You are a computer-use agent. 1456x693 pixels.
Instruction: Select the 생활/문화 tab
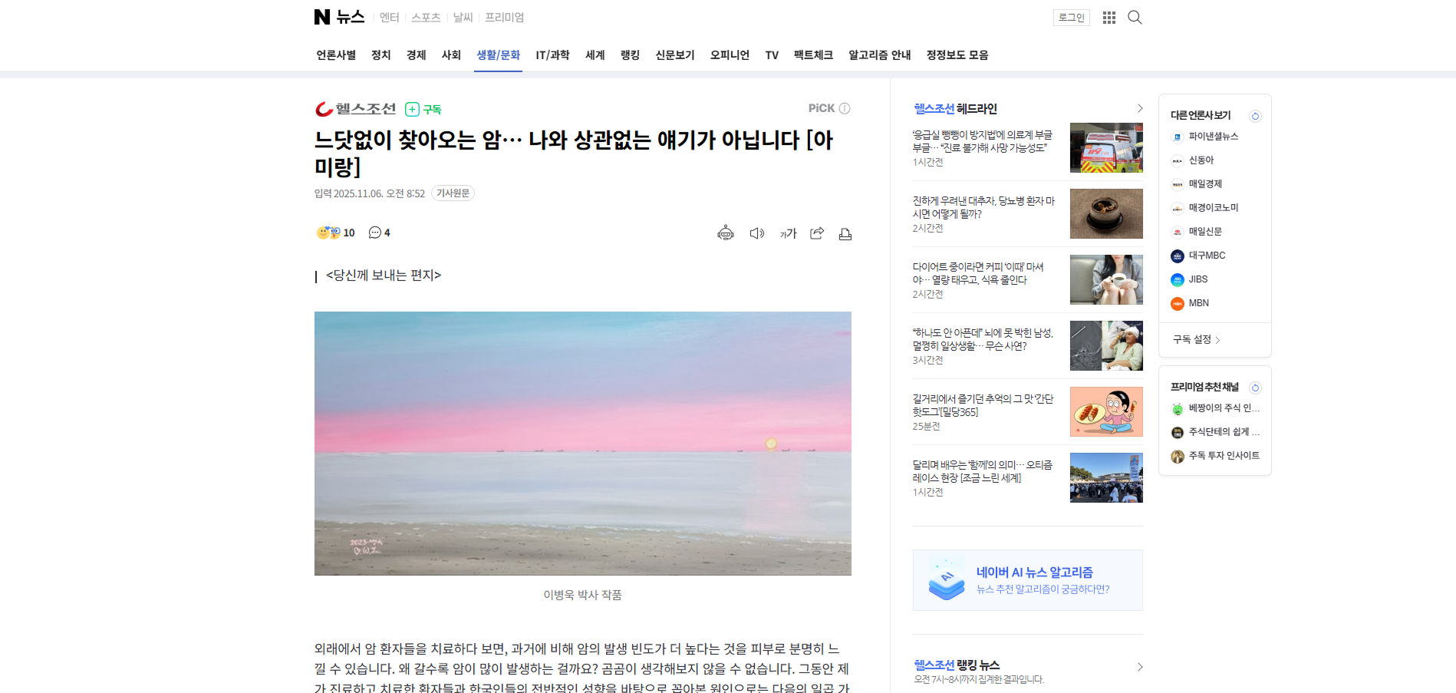coord(498,55)
